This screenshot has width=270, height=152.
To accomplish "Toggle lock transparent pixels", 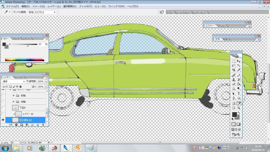I will (10, 87).
